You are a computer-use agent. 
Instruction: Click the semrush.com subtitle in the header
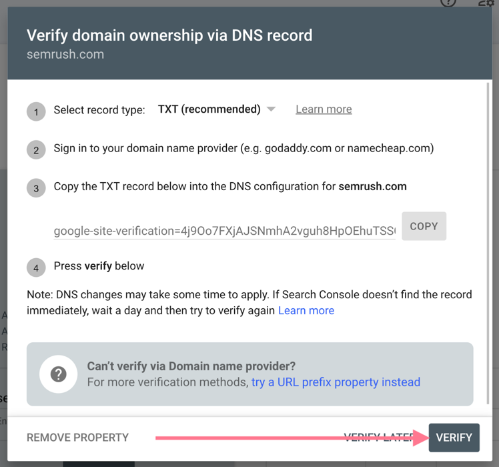[x=65, y=55]
